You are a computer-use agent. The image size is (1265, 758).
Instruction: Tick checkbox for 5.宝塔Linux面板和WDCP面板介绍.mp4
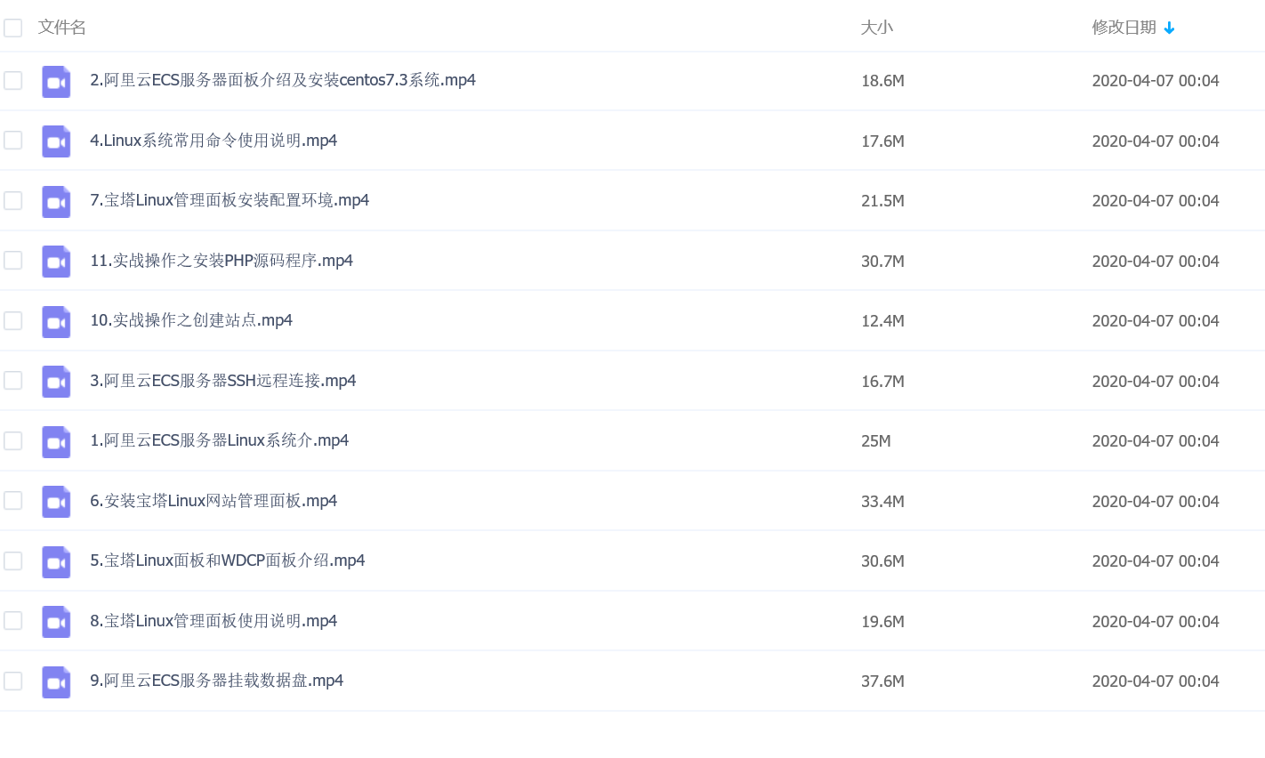pos(13,561)
